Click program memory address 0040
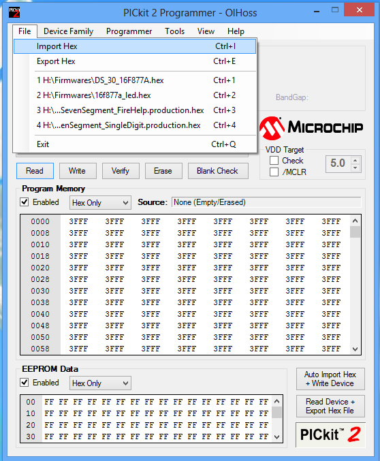The image size is (380, 461). [40, 314]
